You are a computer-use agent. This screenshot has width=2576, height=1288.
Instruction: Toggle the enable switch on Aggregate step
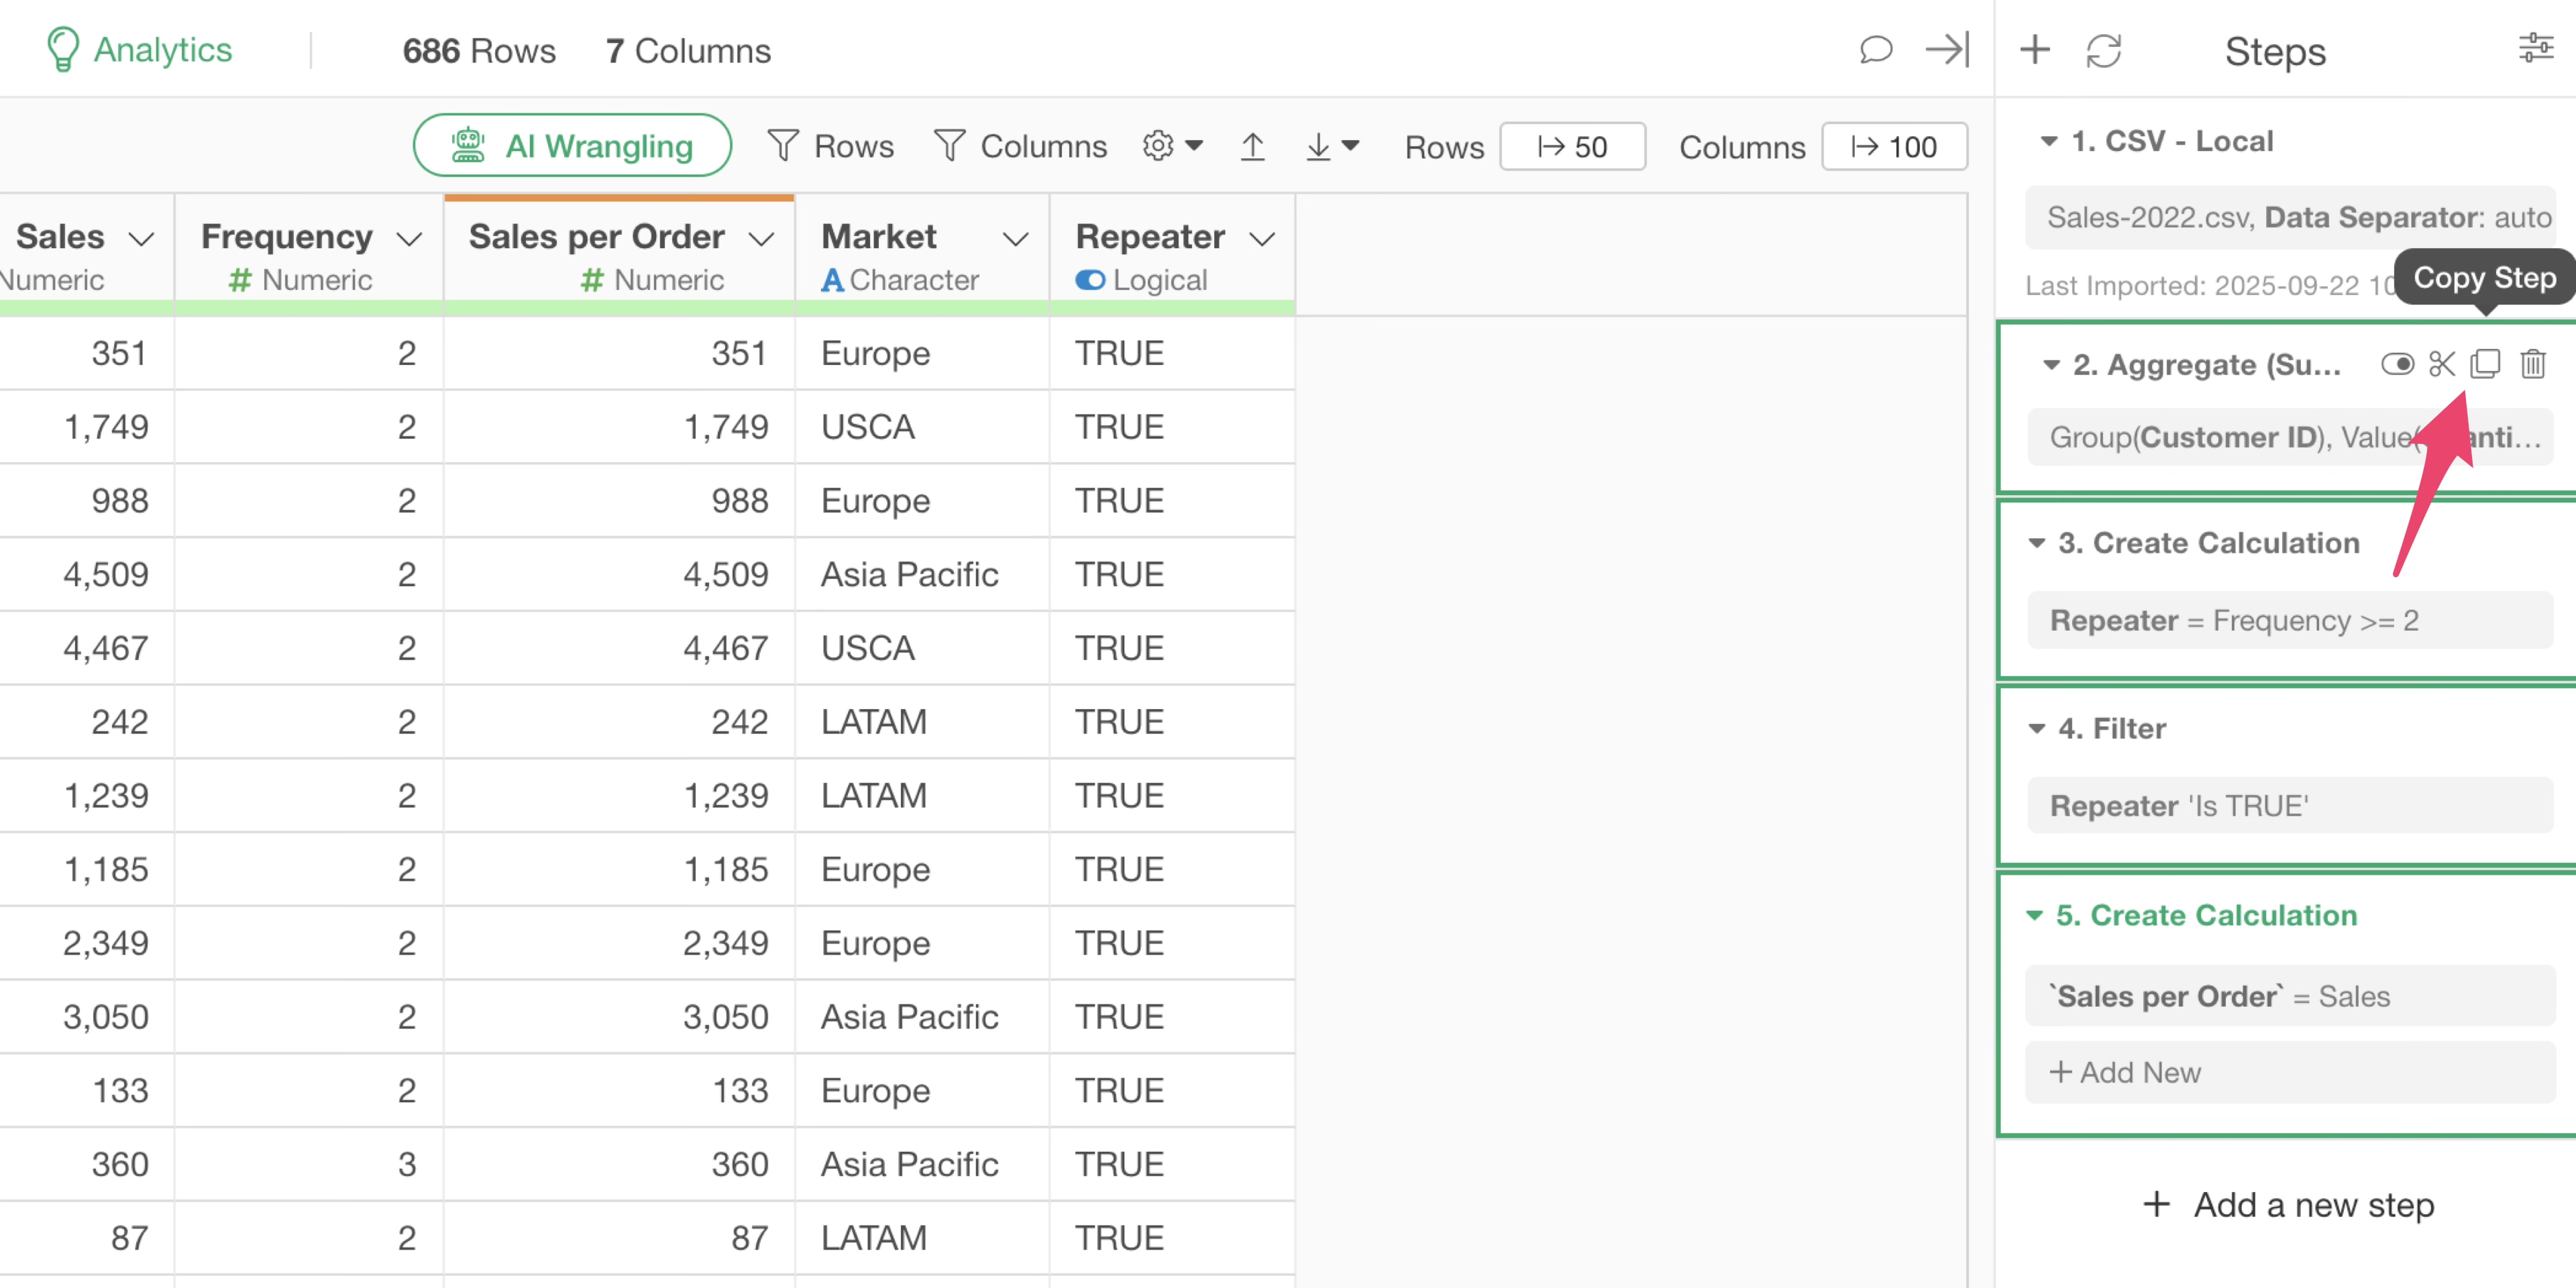(x=2397, y=364)
